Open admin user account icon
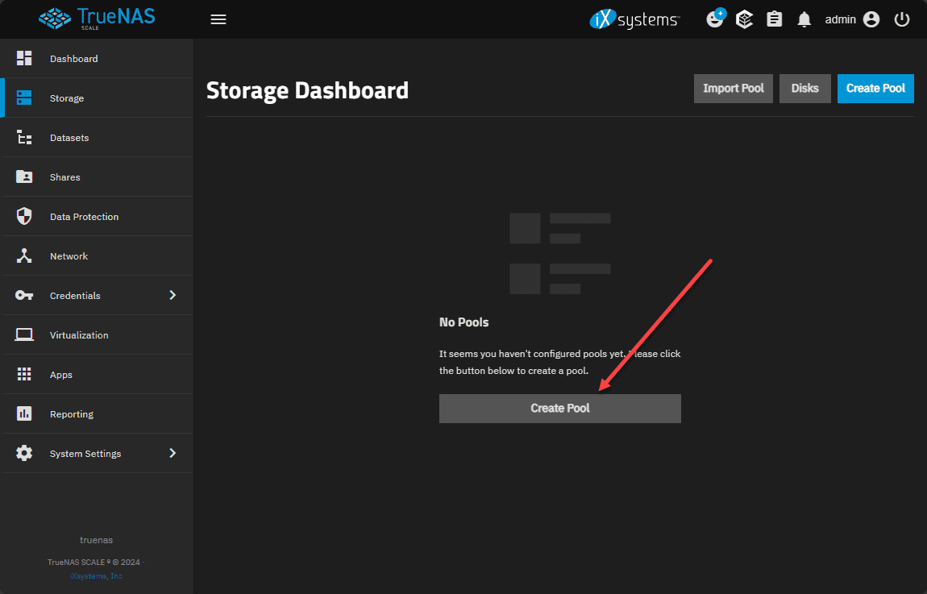 tap(871, 19)
